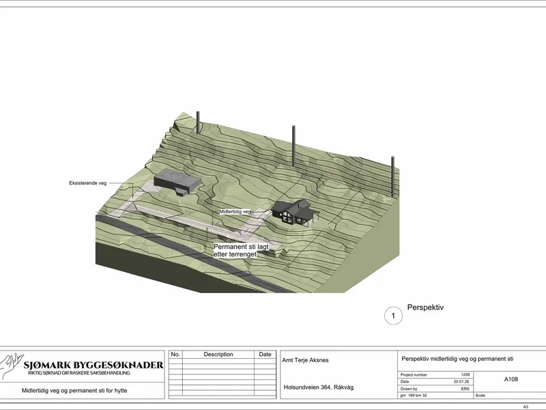Click the 'Date' label under Project number

click(x=405, y=382)
